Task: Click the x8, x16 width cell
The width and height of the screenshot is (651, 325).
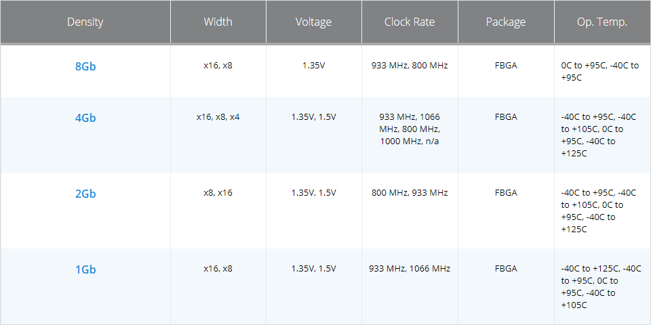Action: (218, 193)
